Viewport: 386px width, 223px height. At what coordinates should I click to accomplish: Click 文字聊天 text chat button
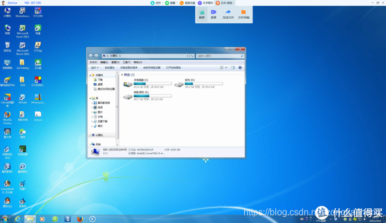click(x=205, y=3)
